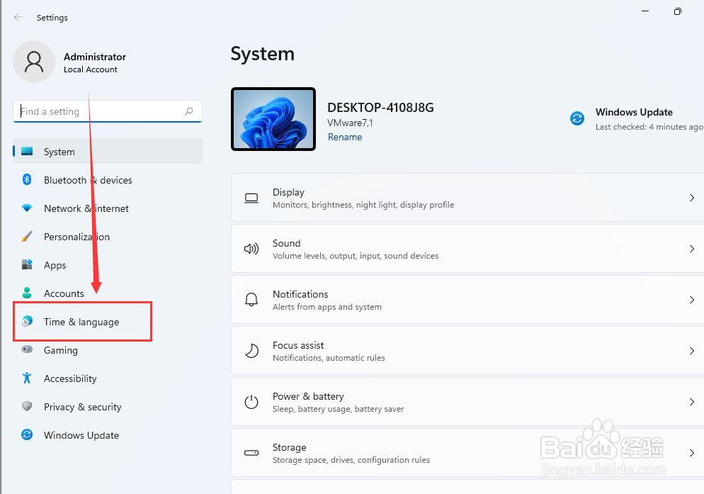Screen dimensions: 704x494
Task: Open Power & battery sleep settings
Action: tap(467, 402)
